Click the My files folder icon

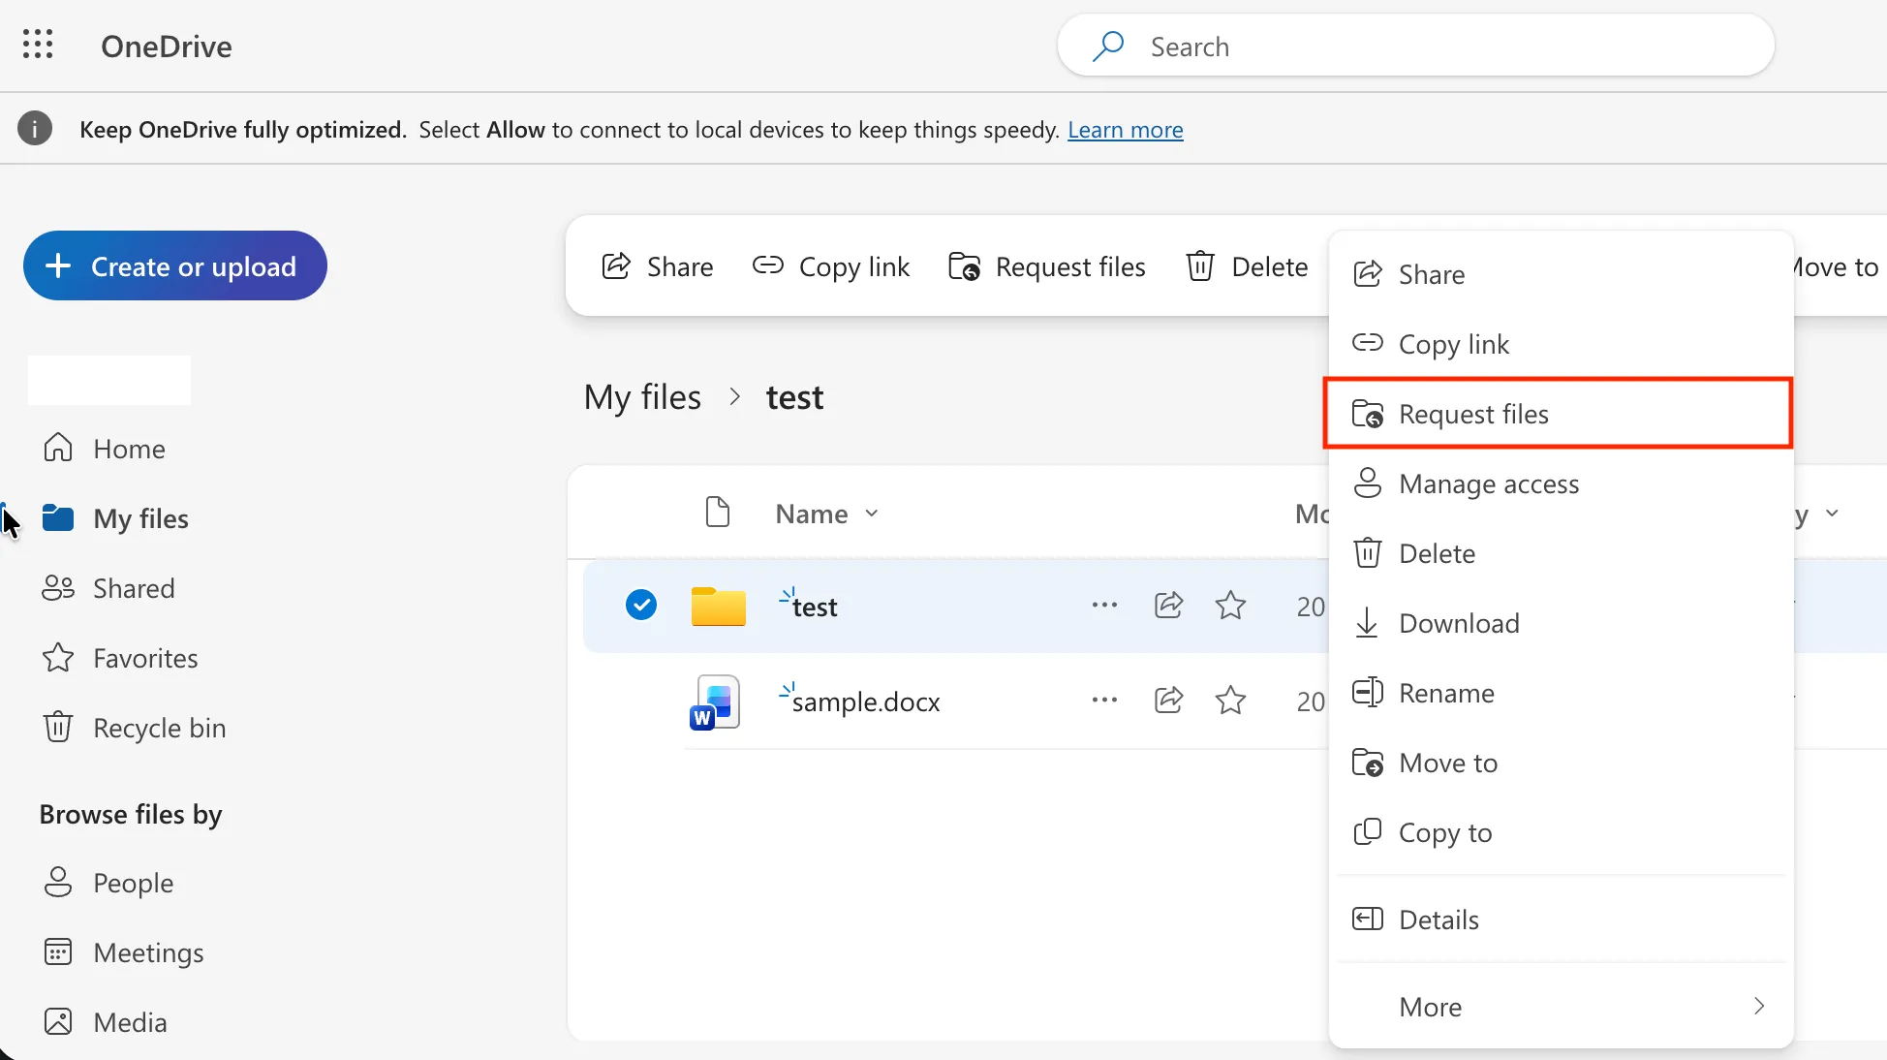(58, 518)
